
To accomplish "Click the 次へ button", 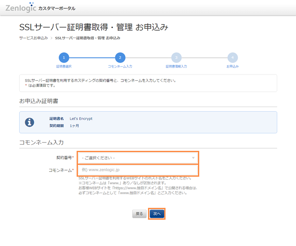I will 157,214.
